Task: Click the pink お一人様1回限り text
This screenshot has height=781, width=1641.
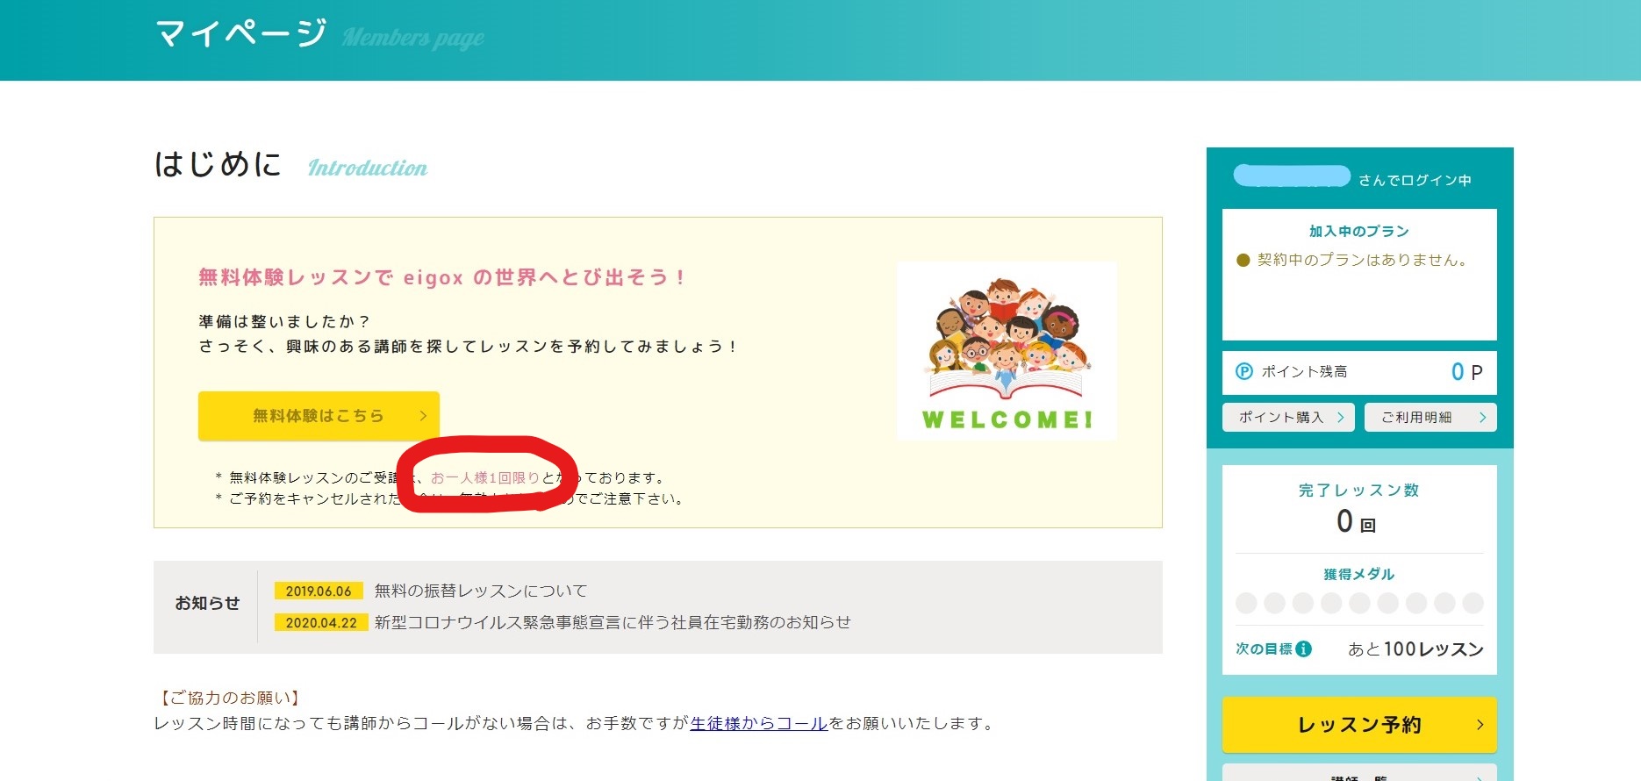Action: (484, 477)
